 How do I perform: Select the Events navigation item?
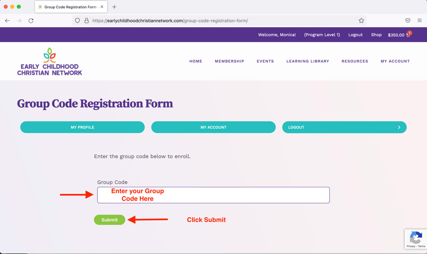click(265, 61)
